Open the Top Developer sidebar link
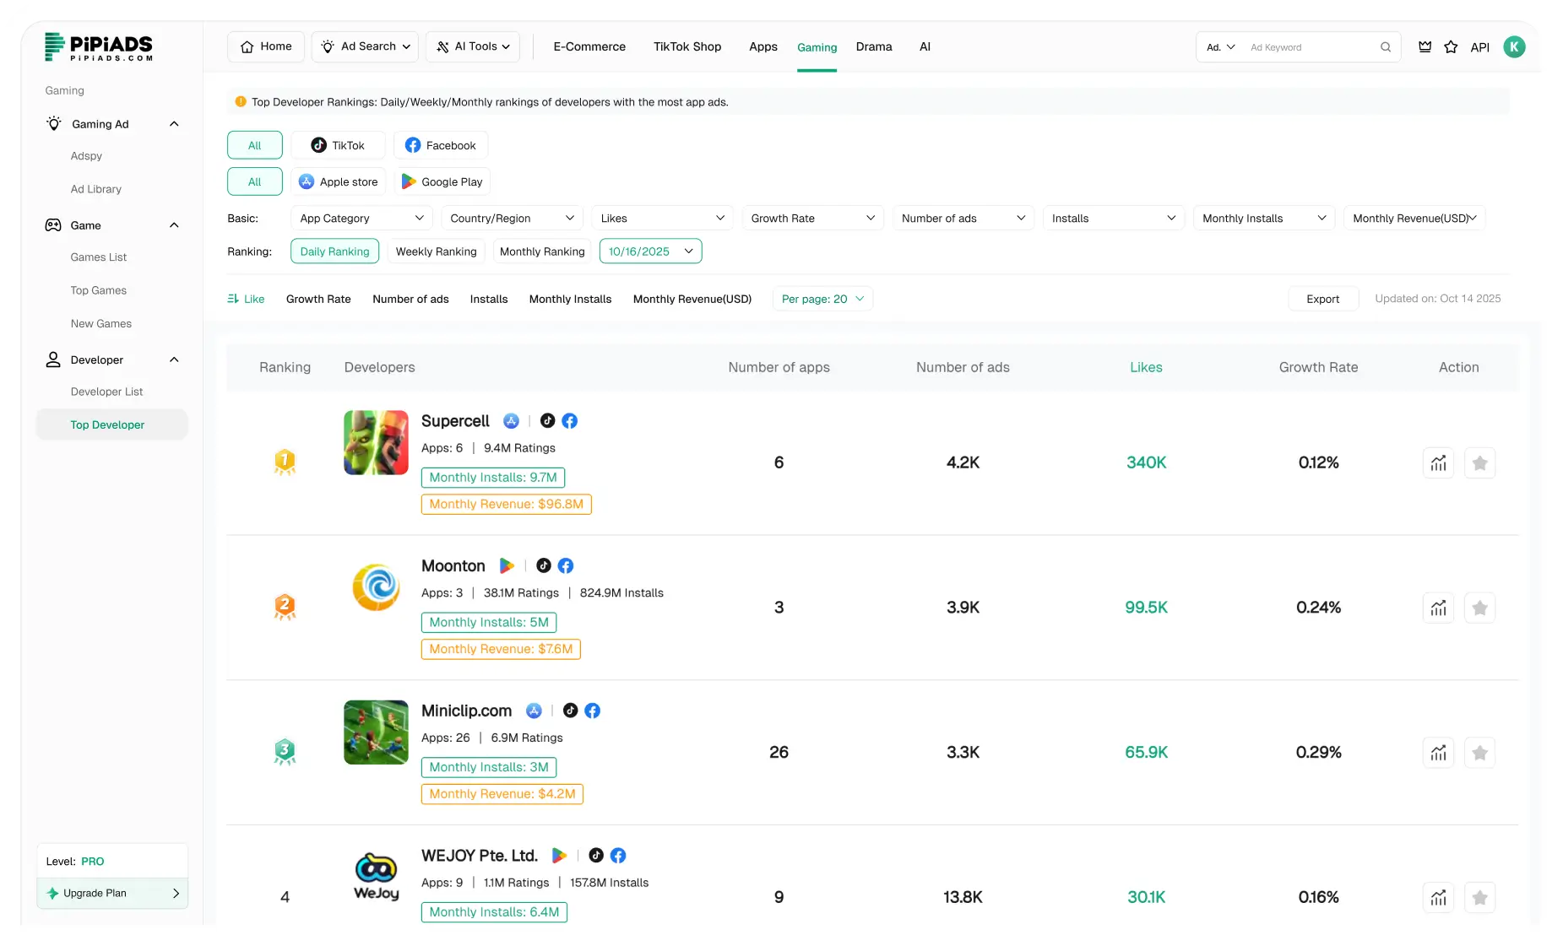The height and width of the screenshot is (946, 1563). 106,424
